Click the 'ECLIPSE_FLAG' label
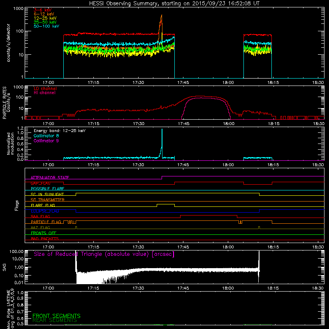The height and width of the screenshot is (329, 329). [45, 211]
